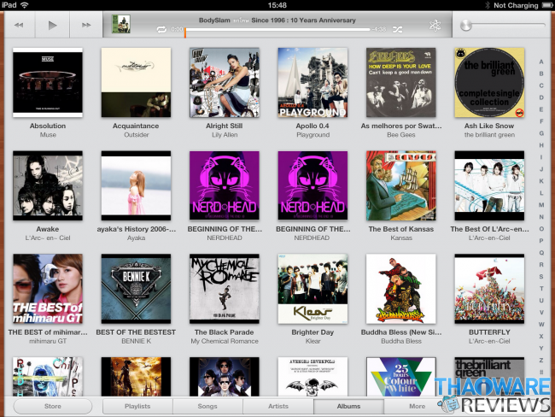The height and width of the screenshot is (417, 555).
Task: Click the "the brilliant green" artist text
Action: pos(489,135)
